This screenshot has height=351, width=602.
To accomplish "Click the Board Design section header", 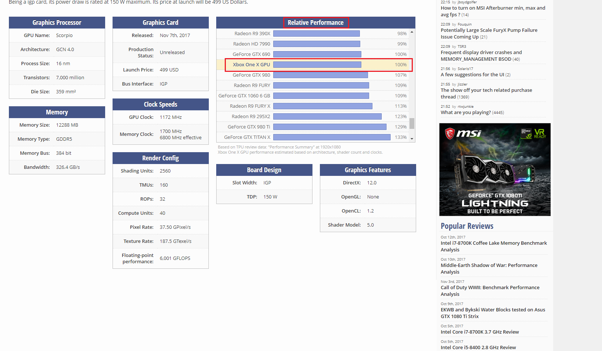I will click(x=264, y=170).
